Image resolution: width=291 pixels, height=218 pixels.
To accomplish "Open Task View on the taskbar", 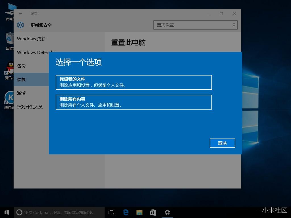I will click(111, 212).
